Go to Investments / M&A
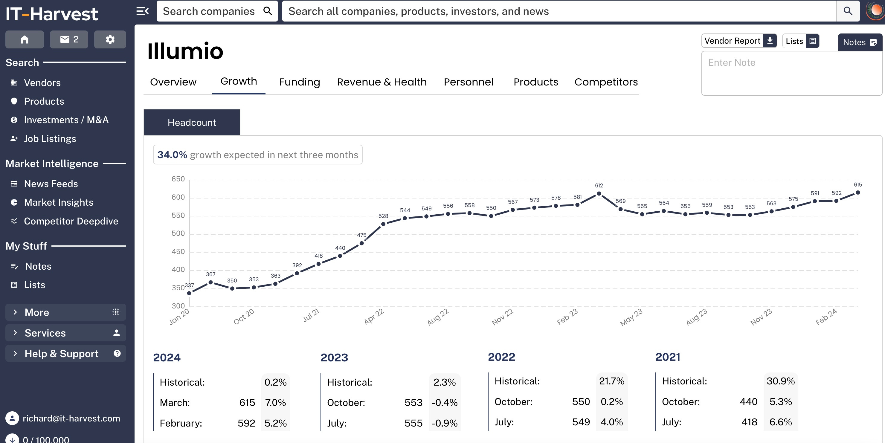885x443 pixels. click(x=66, y=120)
